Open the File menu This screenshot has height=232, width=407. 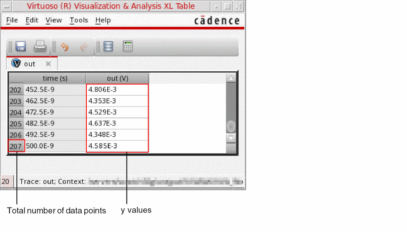coord(12,20)
